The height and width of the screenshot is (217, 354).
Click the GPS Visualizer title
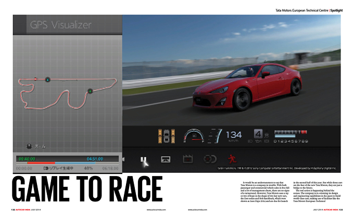(x=61, y=25)
